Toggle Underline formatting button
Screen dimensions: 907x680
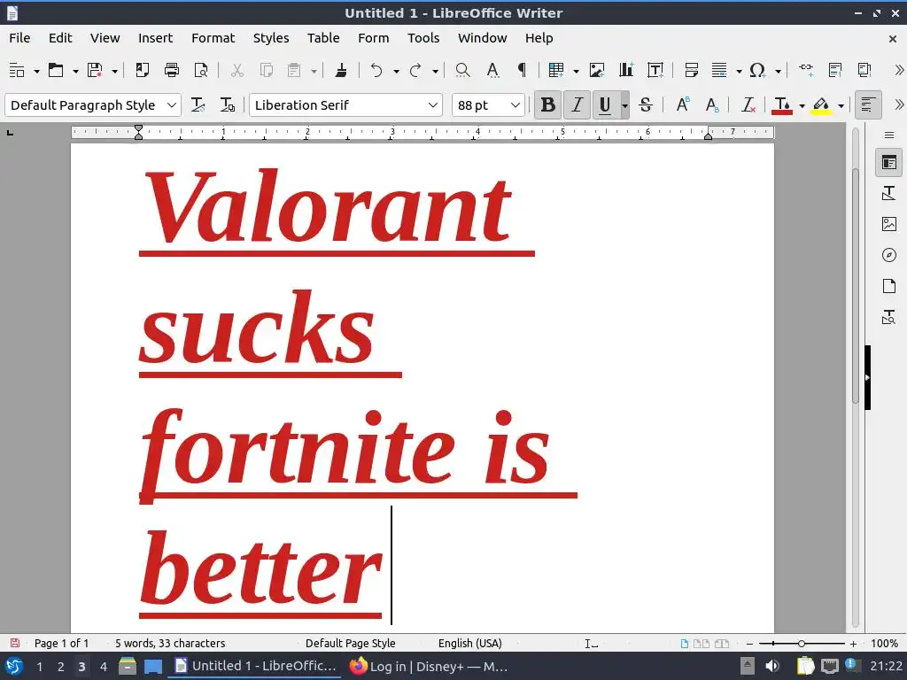pos(605,105)
